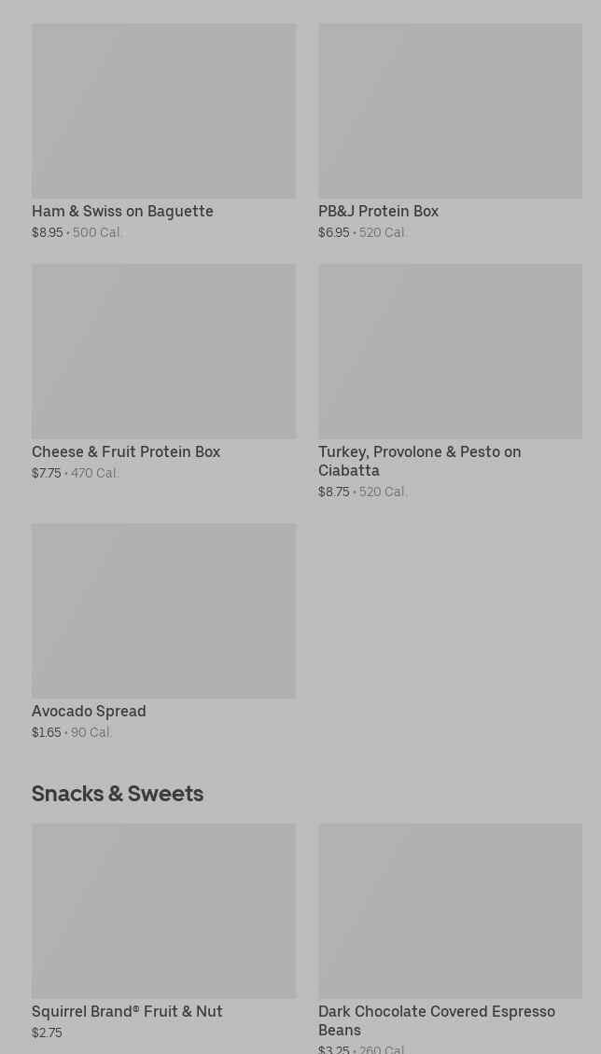Screen dimensions: 601x1054
Task: Select the Cheese & Fruit Protein Box image
Action: [x=163, y=352]
